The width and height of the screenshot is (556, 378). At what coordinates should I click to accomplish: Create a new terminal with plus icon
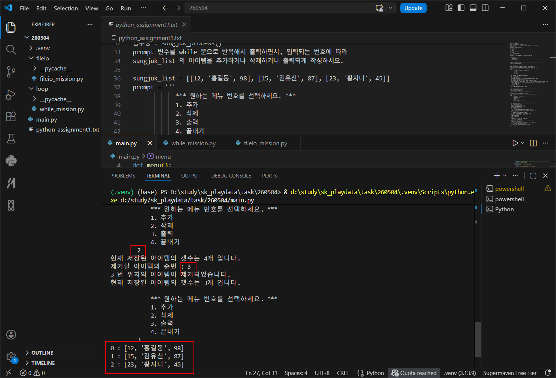497,176
